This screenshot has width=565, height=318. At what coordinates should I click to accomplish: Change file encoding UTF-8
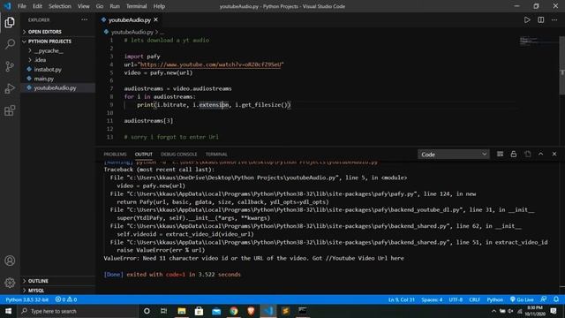[x=456, y=299]
